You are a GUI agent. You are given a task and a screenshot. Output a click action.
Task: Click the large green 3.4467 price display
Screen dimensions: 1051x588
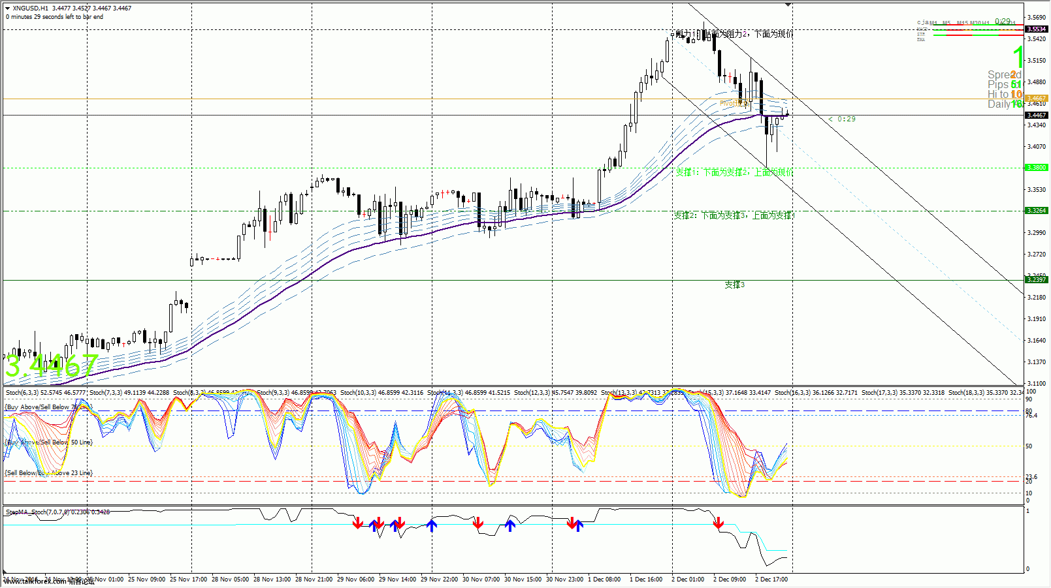52,366
